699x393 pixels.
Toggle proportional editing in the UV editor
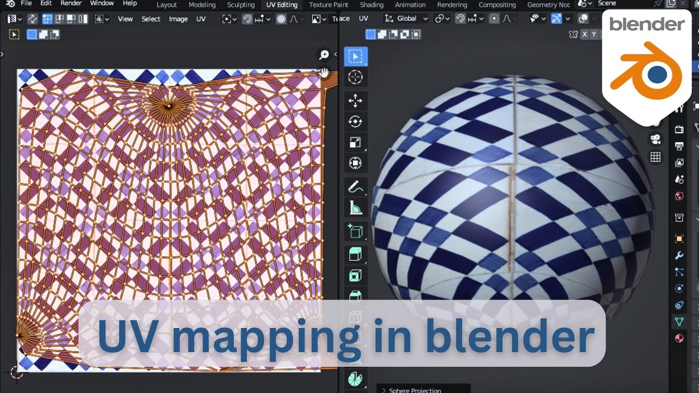pos(281,19)
